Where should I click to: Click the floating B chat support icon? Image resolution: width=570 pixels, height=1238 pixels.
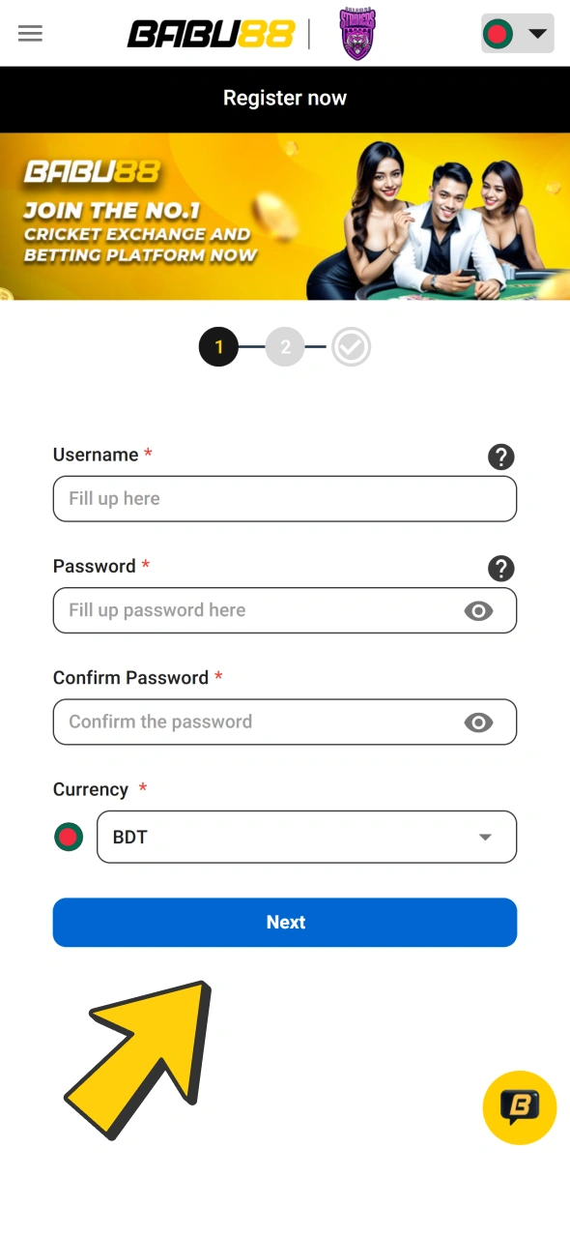tap(519, 1107)
